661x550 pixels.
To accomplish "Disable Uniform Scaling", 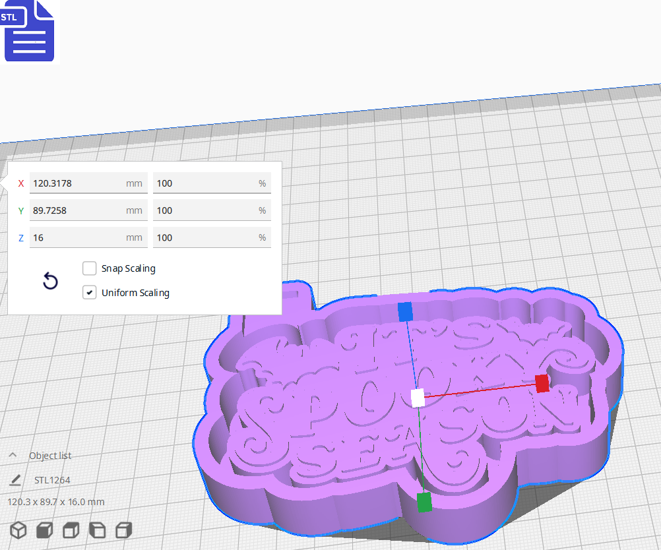I will click(89, 292).
